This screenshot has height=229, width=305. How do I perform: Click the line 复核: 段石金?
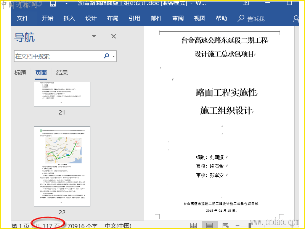(x=210, y=166)
